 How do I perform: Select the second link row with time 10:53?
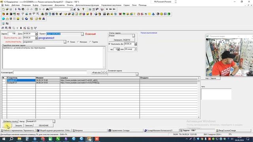pos(100,82)
